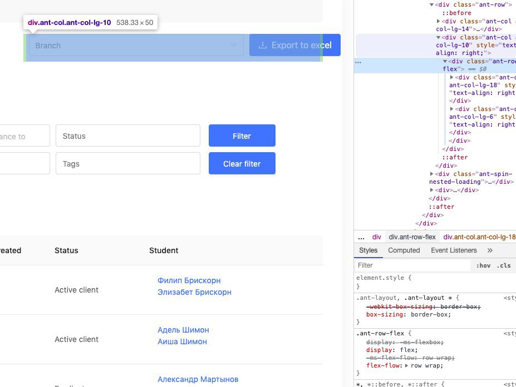Viewport: 516px width, 387px height.
Task: Collapse the top ant-row div node
Action: 431,5
